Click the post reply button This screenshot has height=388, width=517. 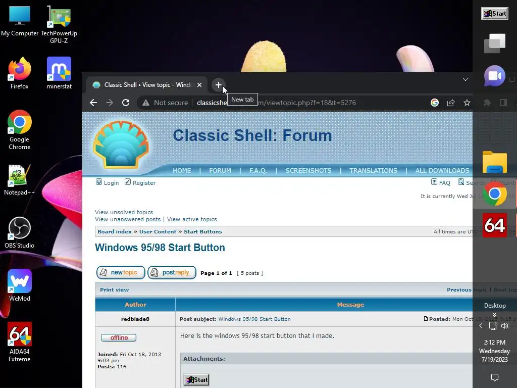coord(172,272)
